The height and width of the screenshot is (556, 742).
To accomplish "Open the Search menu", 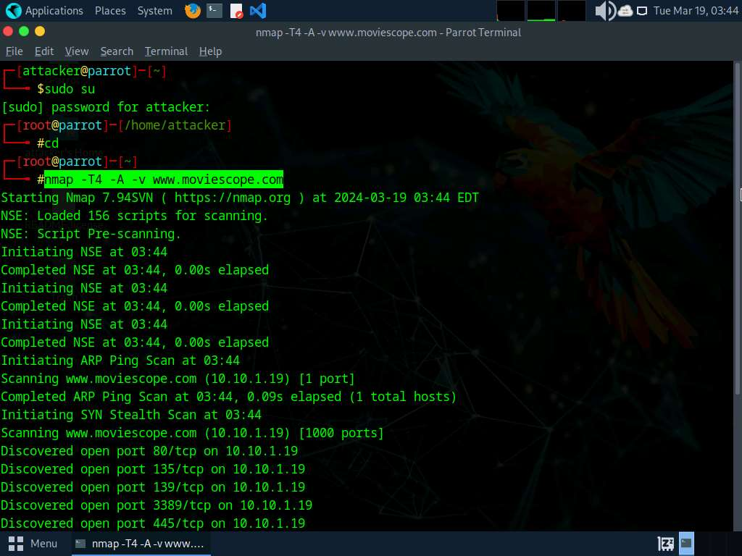I will pos(117,51).
